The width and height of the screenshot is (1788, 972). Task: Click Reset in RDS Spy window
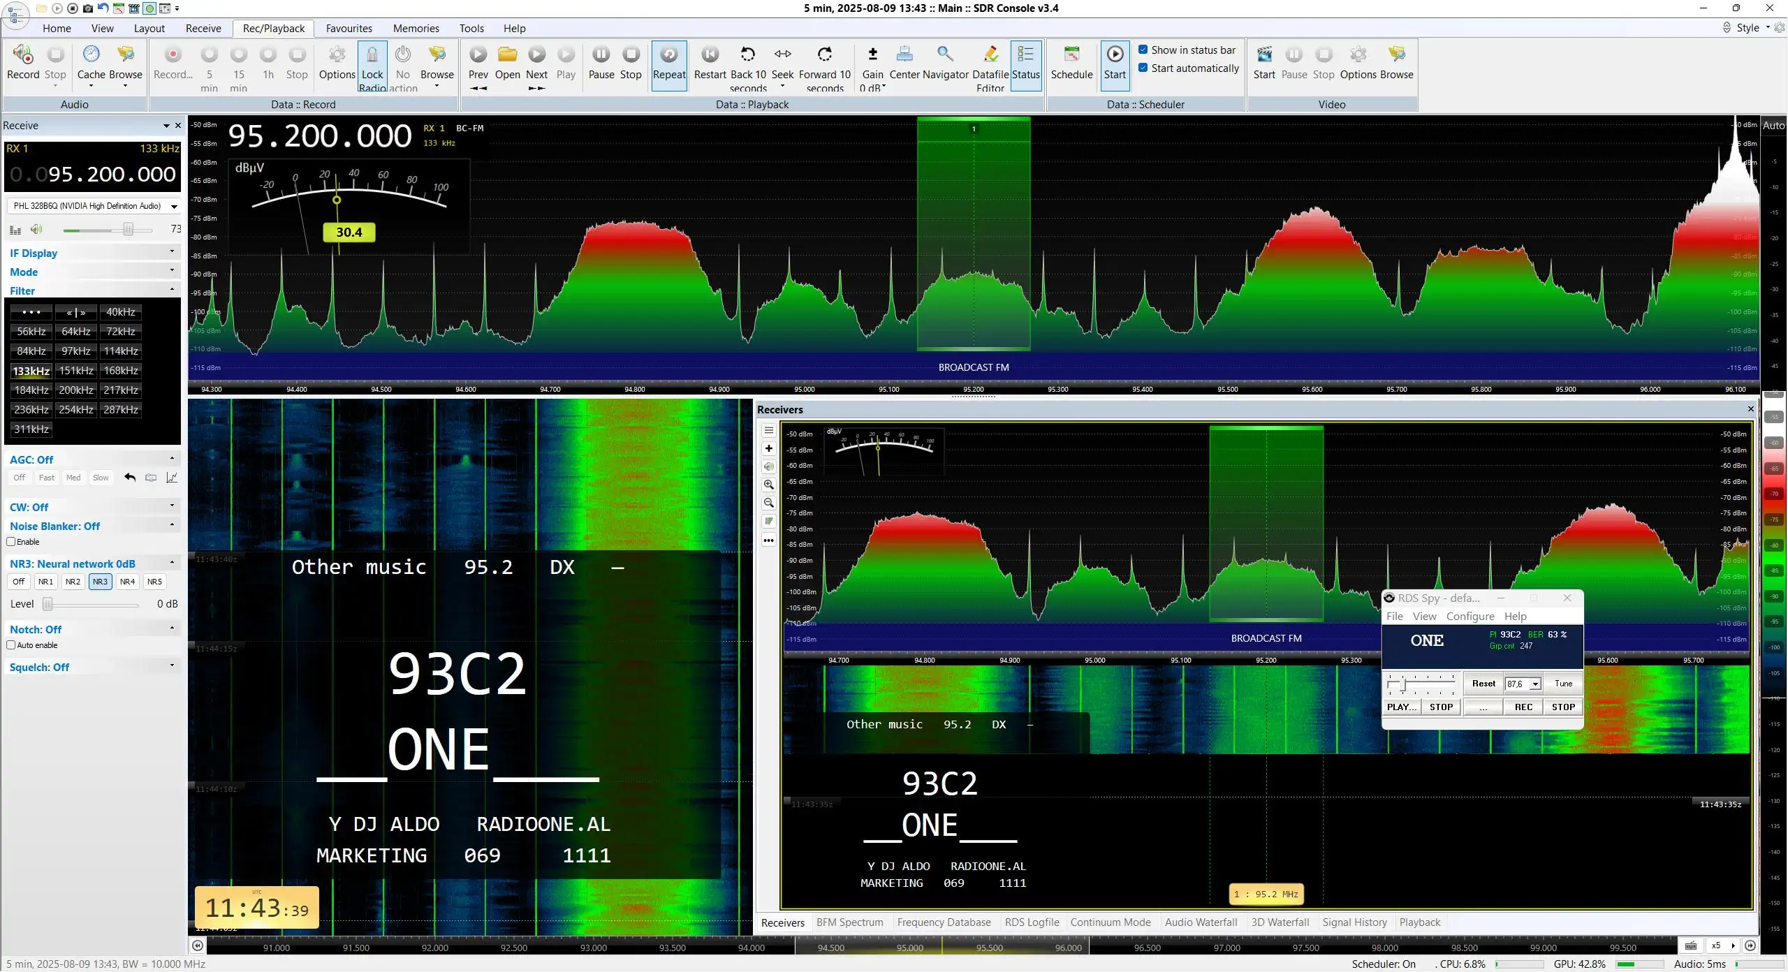[1483, 684]
